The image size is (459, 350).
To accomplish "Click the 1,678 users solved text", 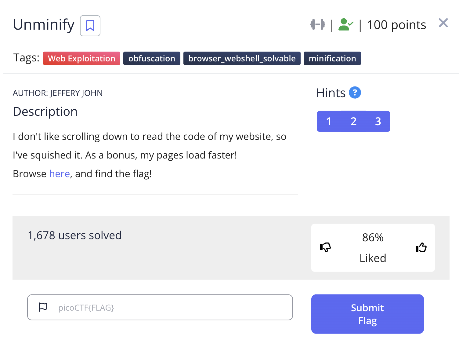I will click(x=74, y=235).
